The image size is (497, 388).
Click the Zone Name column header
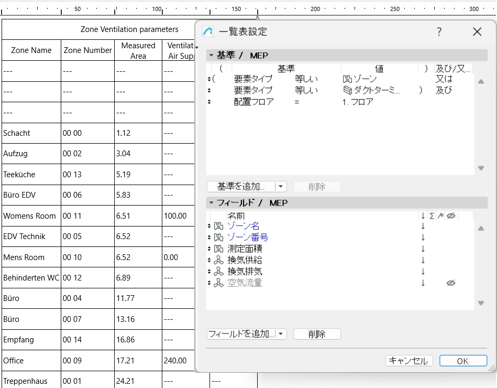tap(31, 50)
